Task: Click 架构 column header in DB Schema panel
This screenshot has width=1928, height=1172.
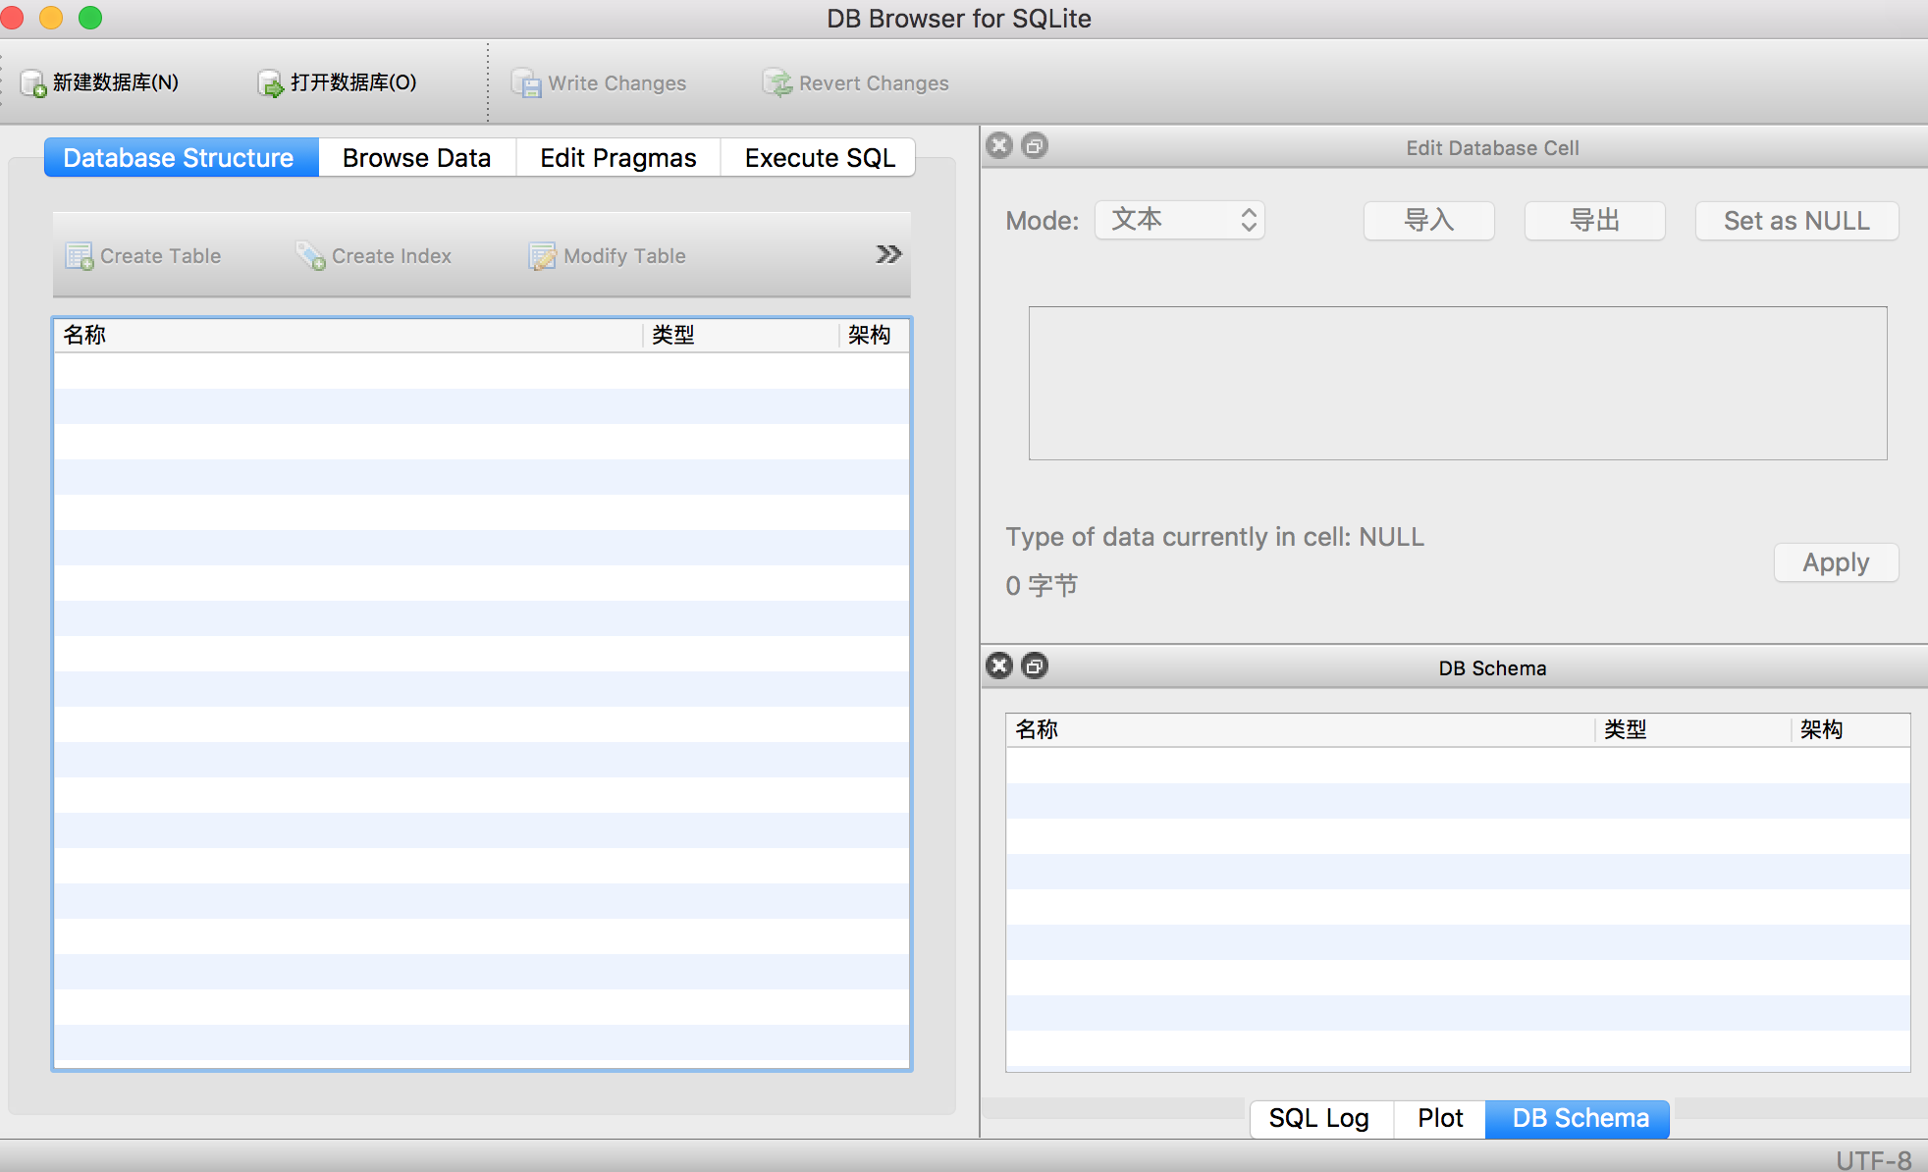Action: point(1850,730)
